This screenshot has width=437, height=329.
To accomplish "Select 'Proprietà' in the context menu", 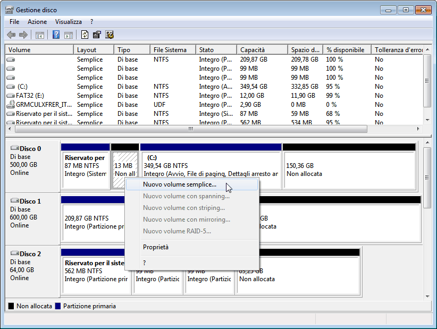I will pos(156,247).
